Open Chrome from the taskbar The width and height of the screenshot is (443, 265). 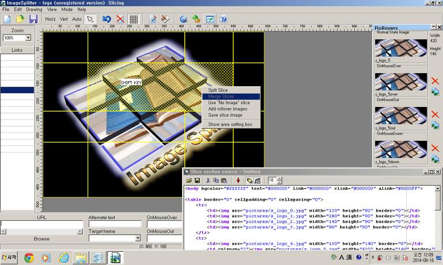[x=29, y=258]
